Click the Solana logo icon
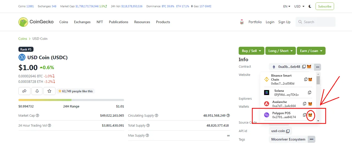The width and height of the screenshot is (352, 146). pos(267,93)
